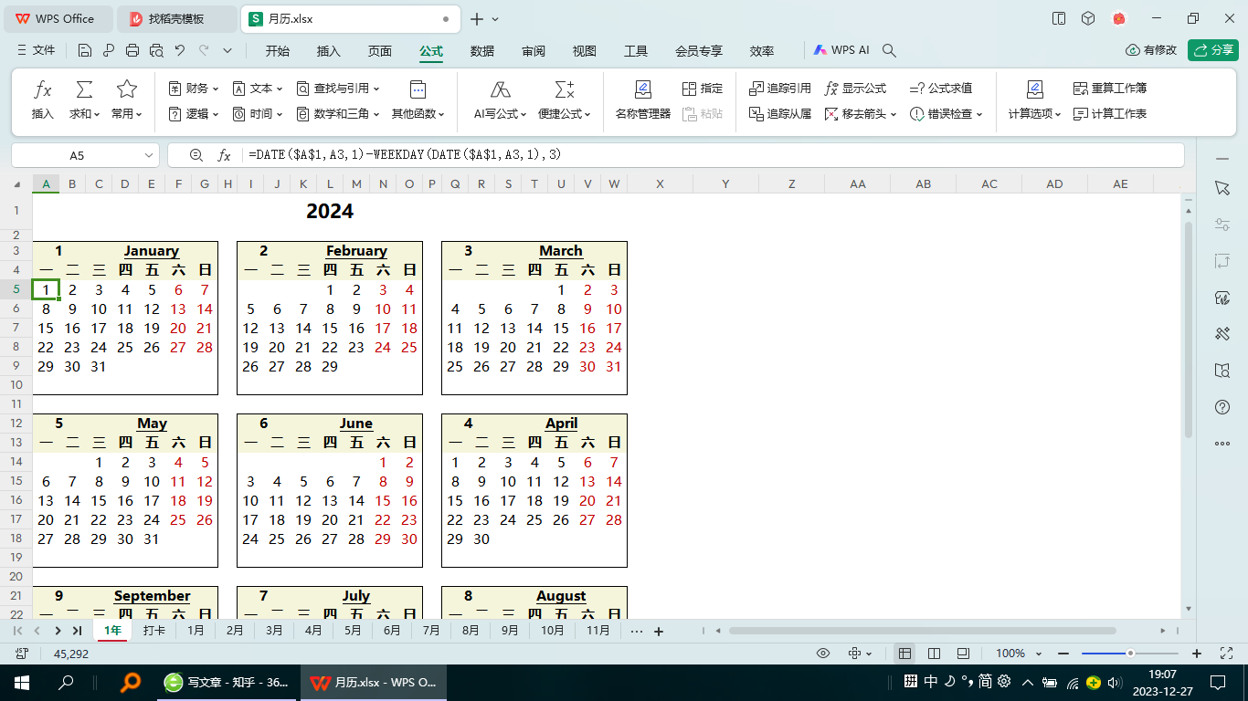Add a new sheet with the plus button
Screen dimensions: 1248x701
point(659,631)
